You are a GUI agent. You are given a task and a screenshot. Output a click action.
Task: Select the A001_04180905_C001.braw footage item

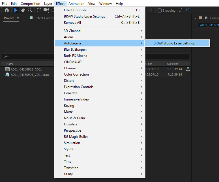tap(30, 75)
